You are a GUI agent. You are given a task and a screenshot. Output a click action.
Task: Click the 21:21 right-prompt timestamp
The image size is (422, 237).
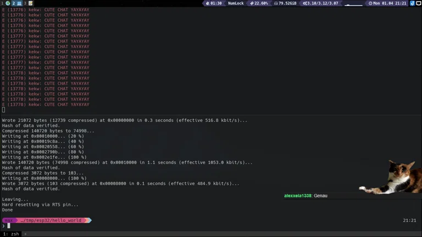tap(409, 221)
